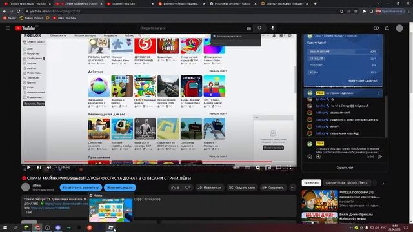Select the 22% Стендофф poll option
This screenshot has height=232, width=413.
click(343, 59)
